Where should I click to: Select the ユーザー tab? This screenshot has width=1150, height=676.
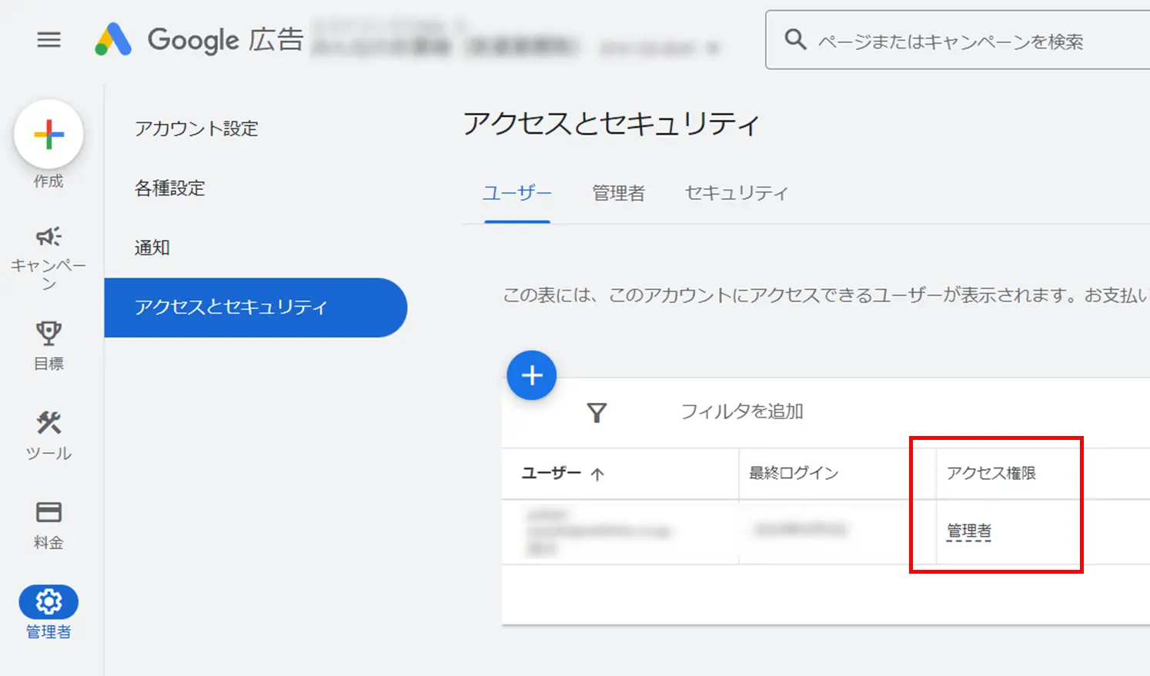[517, 193]
